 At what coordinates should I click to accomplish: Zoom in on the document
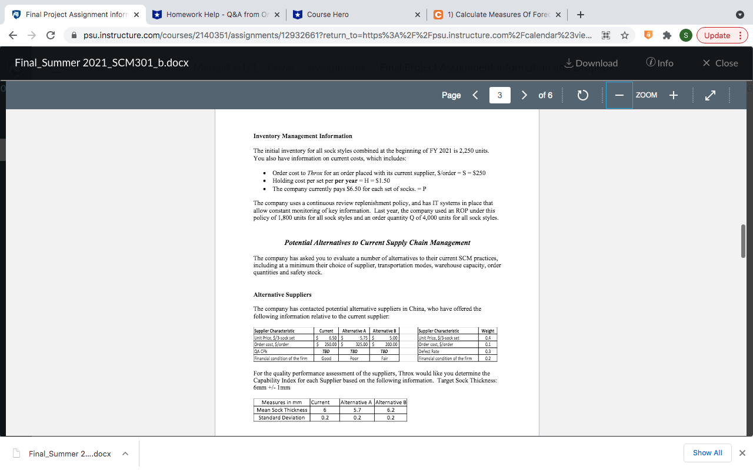pyautogui.click(x=673, y=95)
